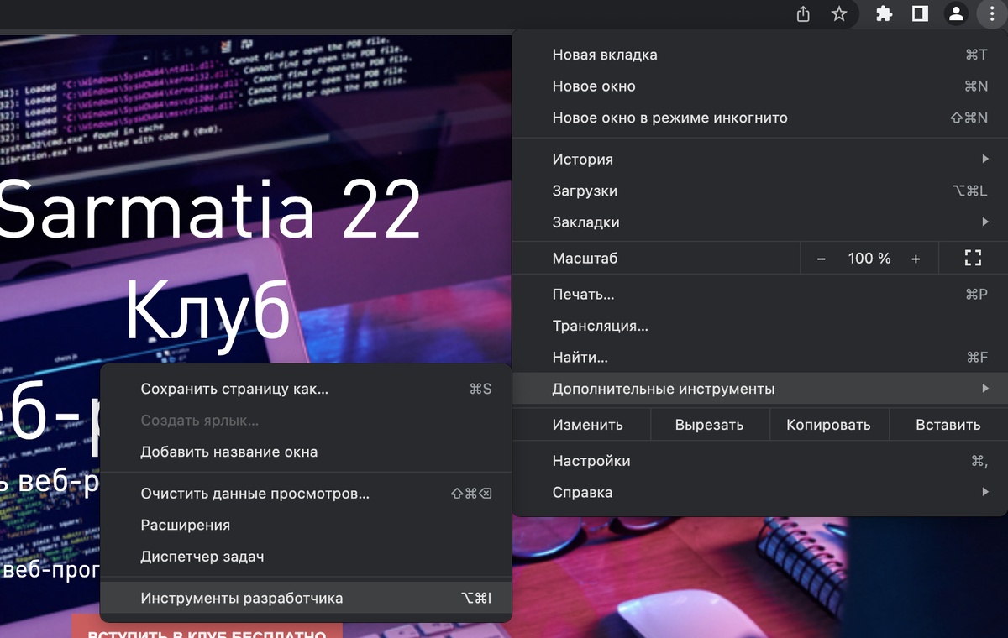Toggle the side panel icon
The height and width of the screenshot is (638, 1008).
coord(919,13)
